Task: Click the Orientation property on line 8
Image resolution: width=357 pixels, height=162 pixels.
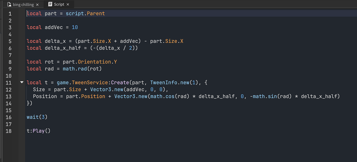Action: pos(94,62)
